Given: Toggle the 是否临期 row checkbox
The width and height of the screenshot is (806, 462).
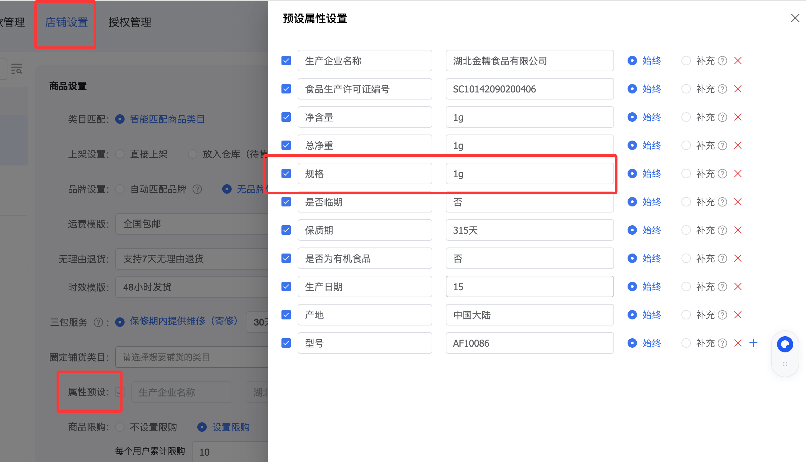Looking at the screenshot, I should tap(286, 202).
